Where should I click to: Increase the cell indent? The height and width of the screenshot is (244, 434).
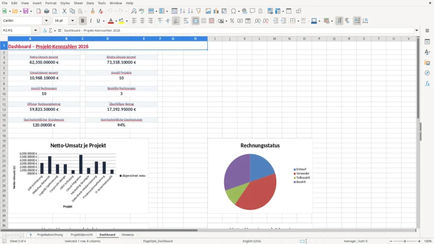(x=275, y=21)
